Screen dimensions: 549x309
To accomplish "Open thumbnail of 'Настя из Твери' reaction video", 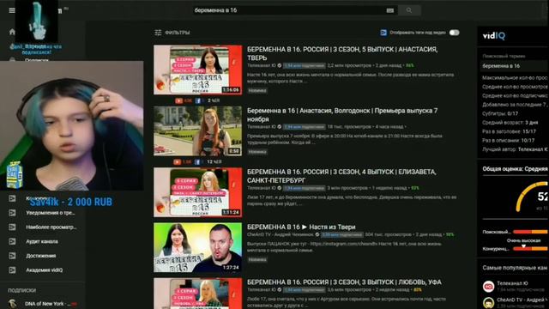I will [x=198, y=247].
